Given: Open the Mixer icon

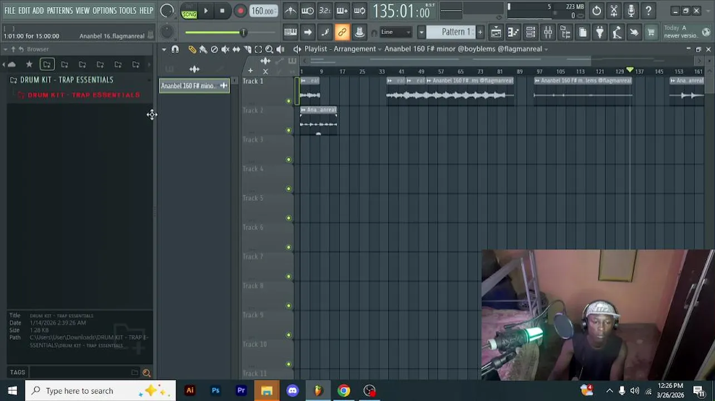Looking at the screenshot, I should pyautogui.click(x=548, y=32).
